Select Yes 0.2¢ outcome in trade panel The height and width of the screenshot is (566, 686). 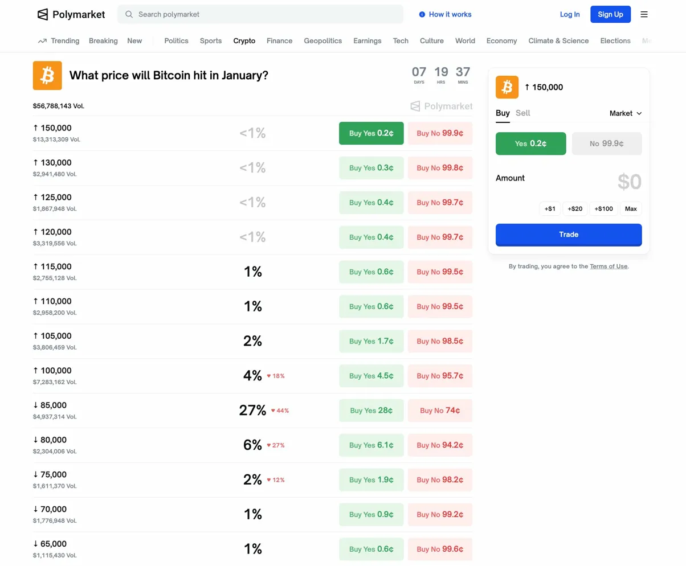click(530, 143)
